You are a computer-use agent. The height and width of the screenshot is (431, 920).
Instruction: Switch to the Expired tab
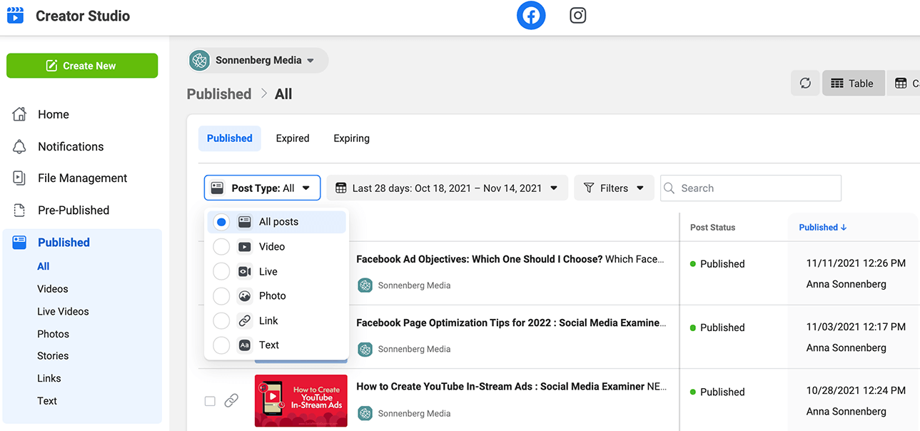pos(293,138)
